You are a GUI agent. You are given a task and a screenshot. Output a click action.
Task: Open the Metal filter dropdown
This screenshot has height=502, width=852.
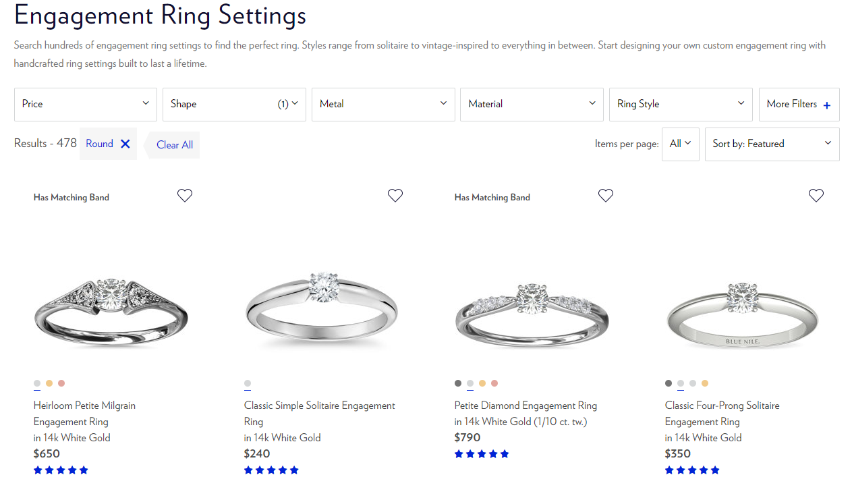tap(383, 104)
